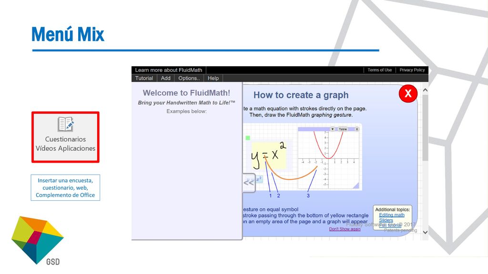This screenshot has width=488, height=274.
Task: Click the graph's bottom-right corner handle
Action: point(356,186)
